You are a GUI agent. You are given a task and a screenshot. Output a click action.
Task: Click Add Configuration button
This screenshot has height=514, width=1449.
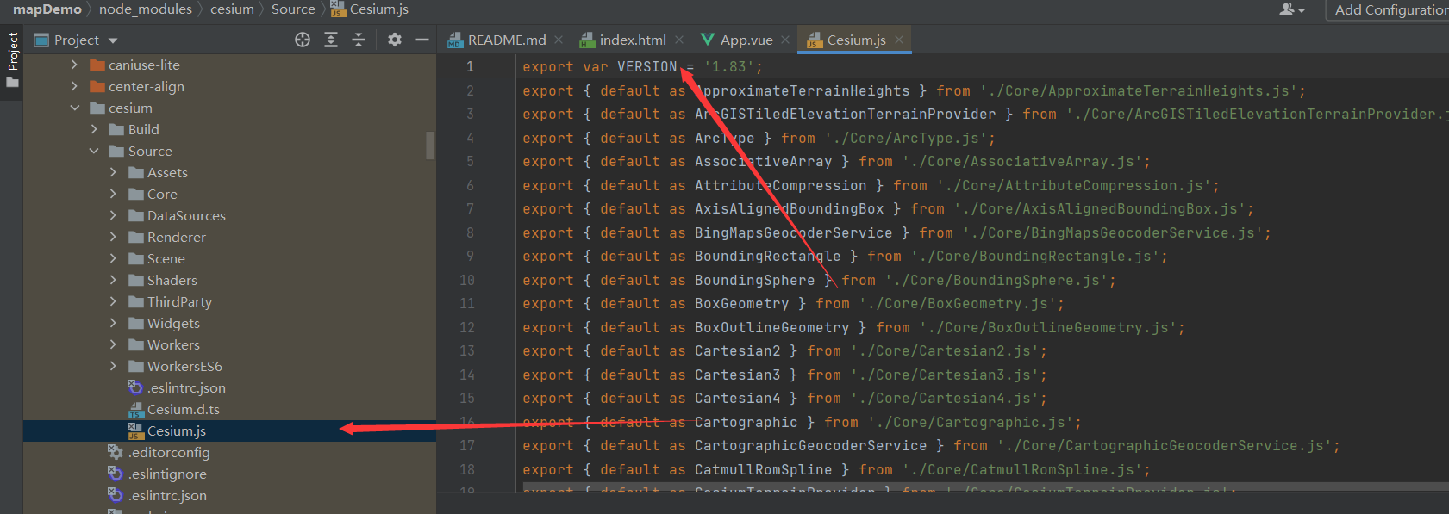tap(1390, 9)
